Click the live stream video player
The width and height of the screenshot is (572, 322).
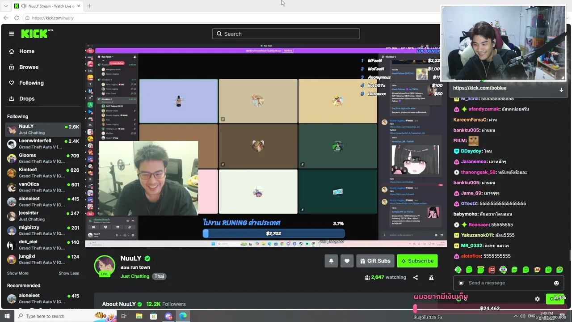(266, 146)
